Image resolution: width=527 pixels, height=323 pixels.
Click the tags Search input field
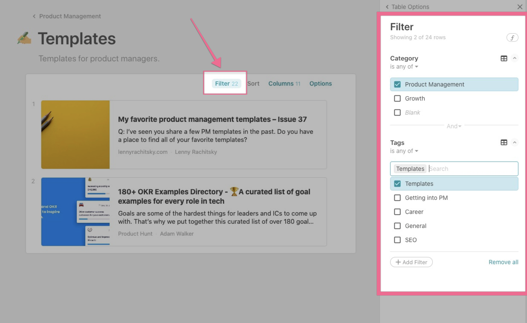pos(471,169)
